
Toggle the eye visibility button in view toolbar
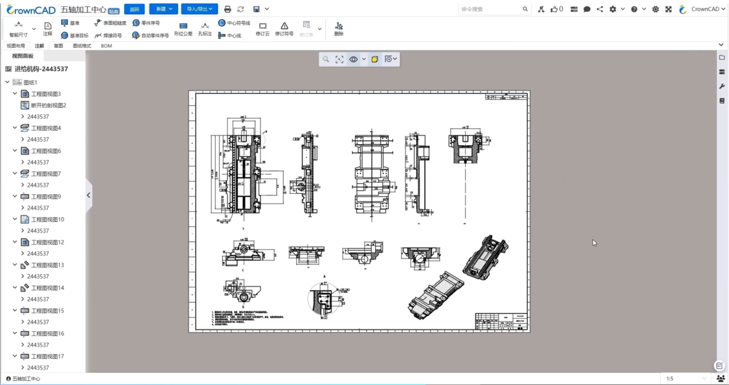[354, 59]
